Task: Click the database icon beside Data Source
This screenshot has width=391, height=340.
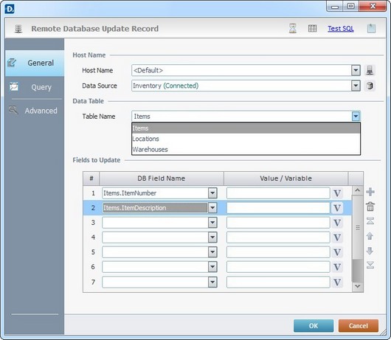Action: pos(370,86)
